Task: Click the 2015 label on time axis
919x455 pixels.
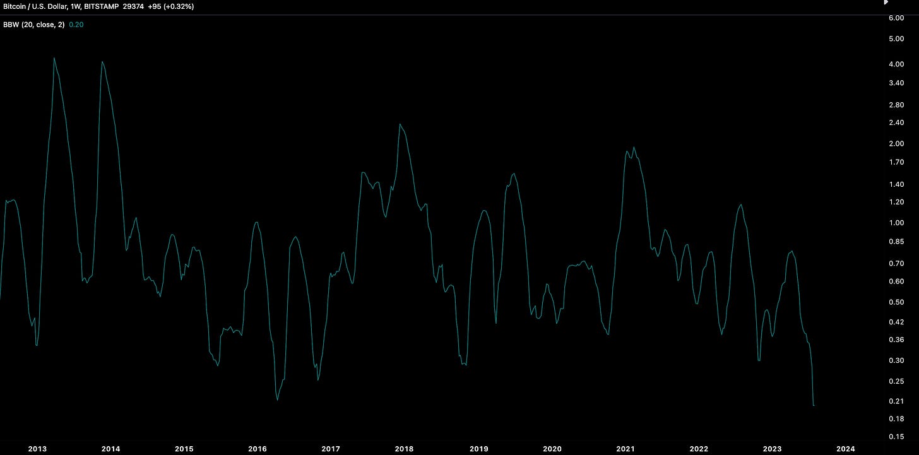Action: 184,449
